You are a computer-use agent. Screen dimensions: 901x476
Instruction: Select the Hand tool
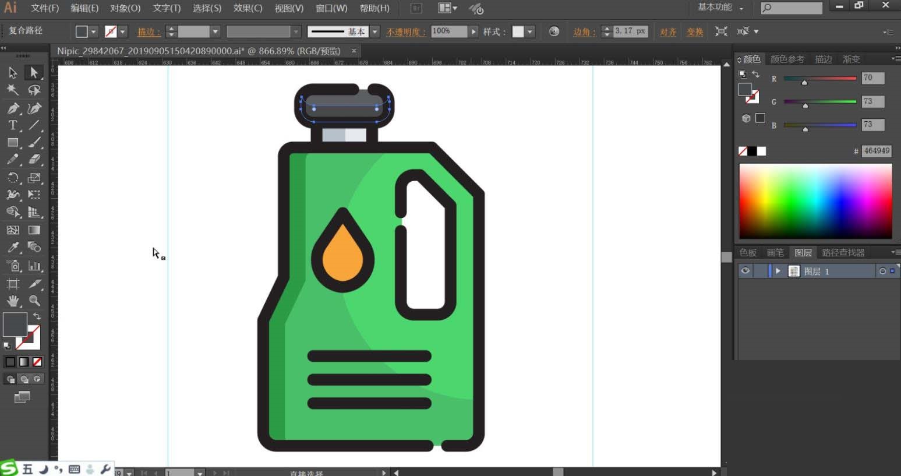(12, 301)
